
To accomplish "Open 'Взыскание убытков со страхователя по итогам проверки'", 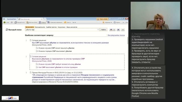I will click(58, 59).
